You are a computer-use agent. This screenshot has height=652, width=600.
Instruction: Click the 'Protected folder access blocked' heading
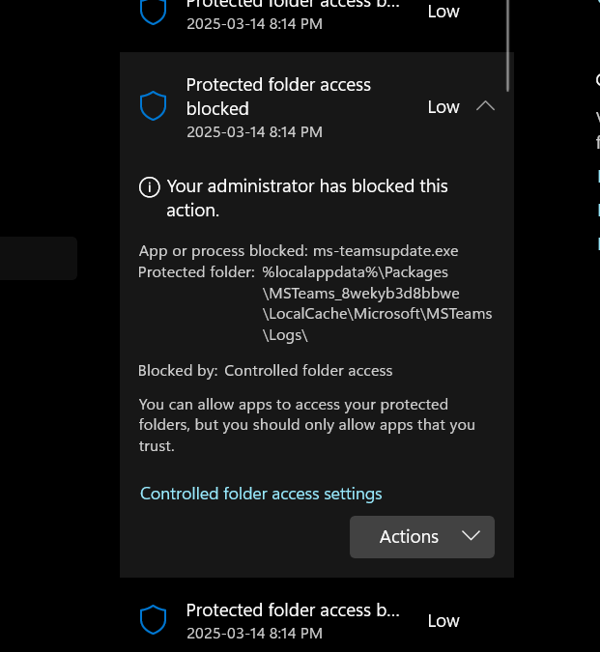point(278,97)
